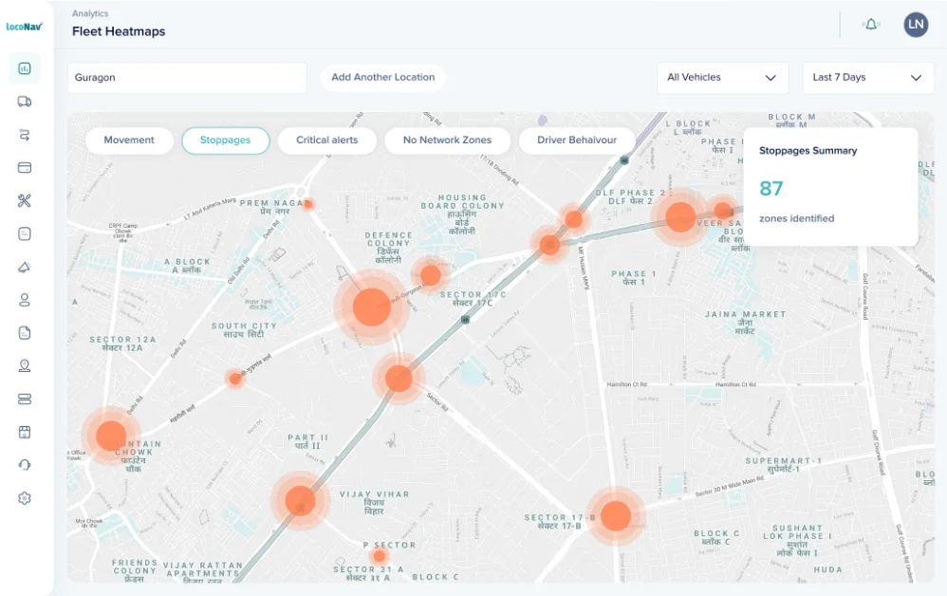The width and height of the screenshot is (947, 596).
Task: Open the maintenance tools icon in sidebar
Action: tap(25, 200)
